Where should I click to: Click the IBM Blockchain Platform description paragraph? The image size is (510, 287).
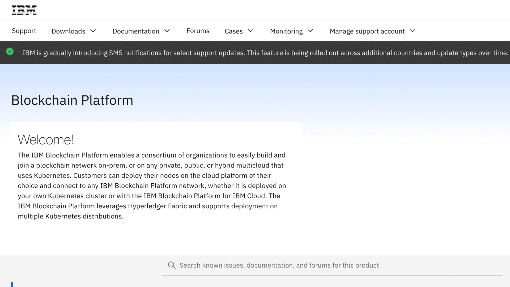tap(152, 185)
